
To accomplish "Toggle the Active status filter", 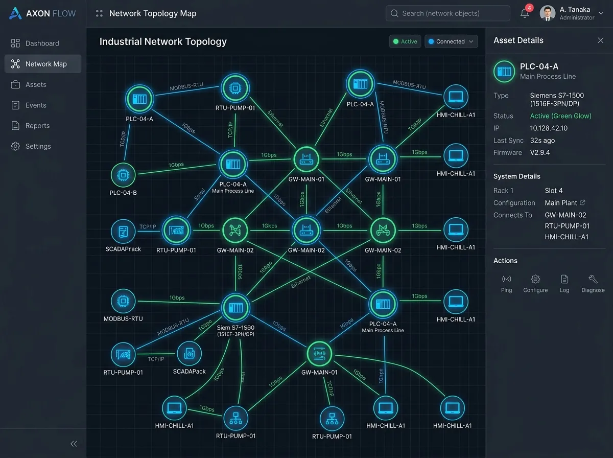I will click(405, 41).
